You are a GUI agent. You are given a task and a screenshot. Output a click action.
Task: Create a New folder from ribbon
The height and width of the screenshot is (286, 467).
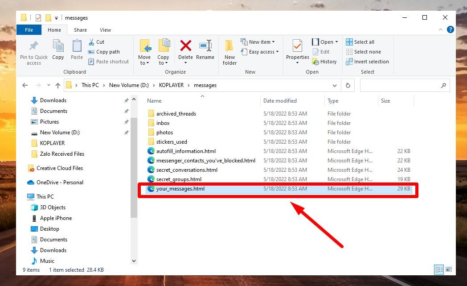tap(229, 52)
